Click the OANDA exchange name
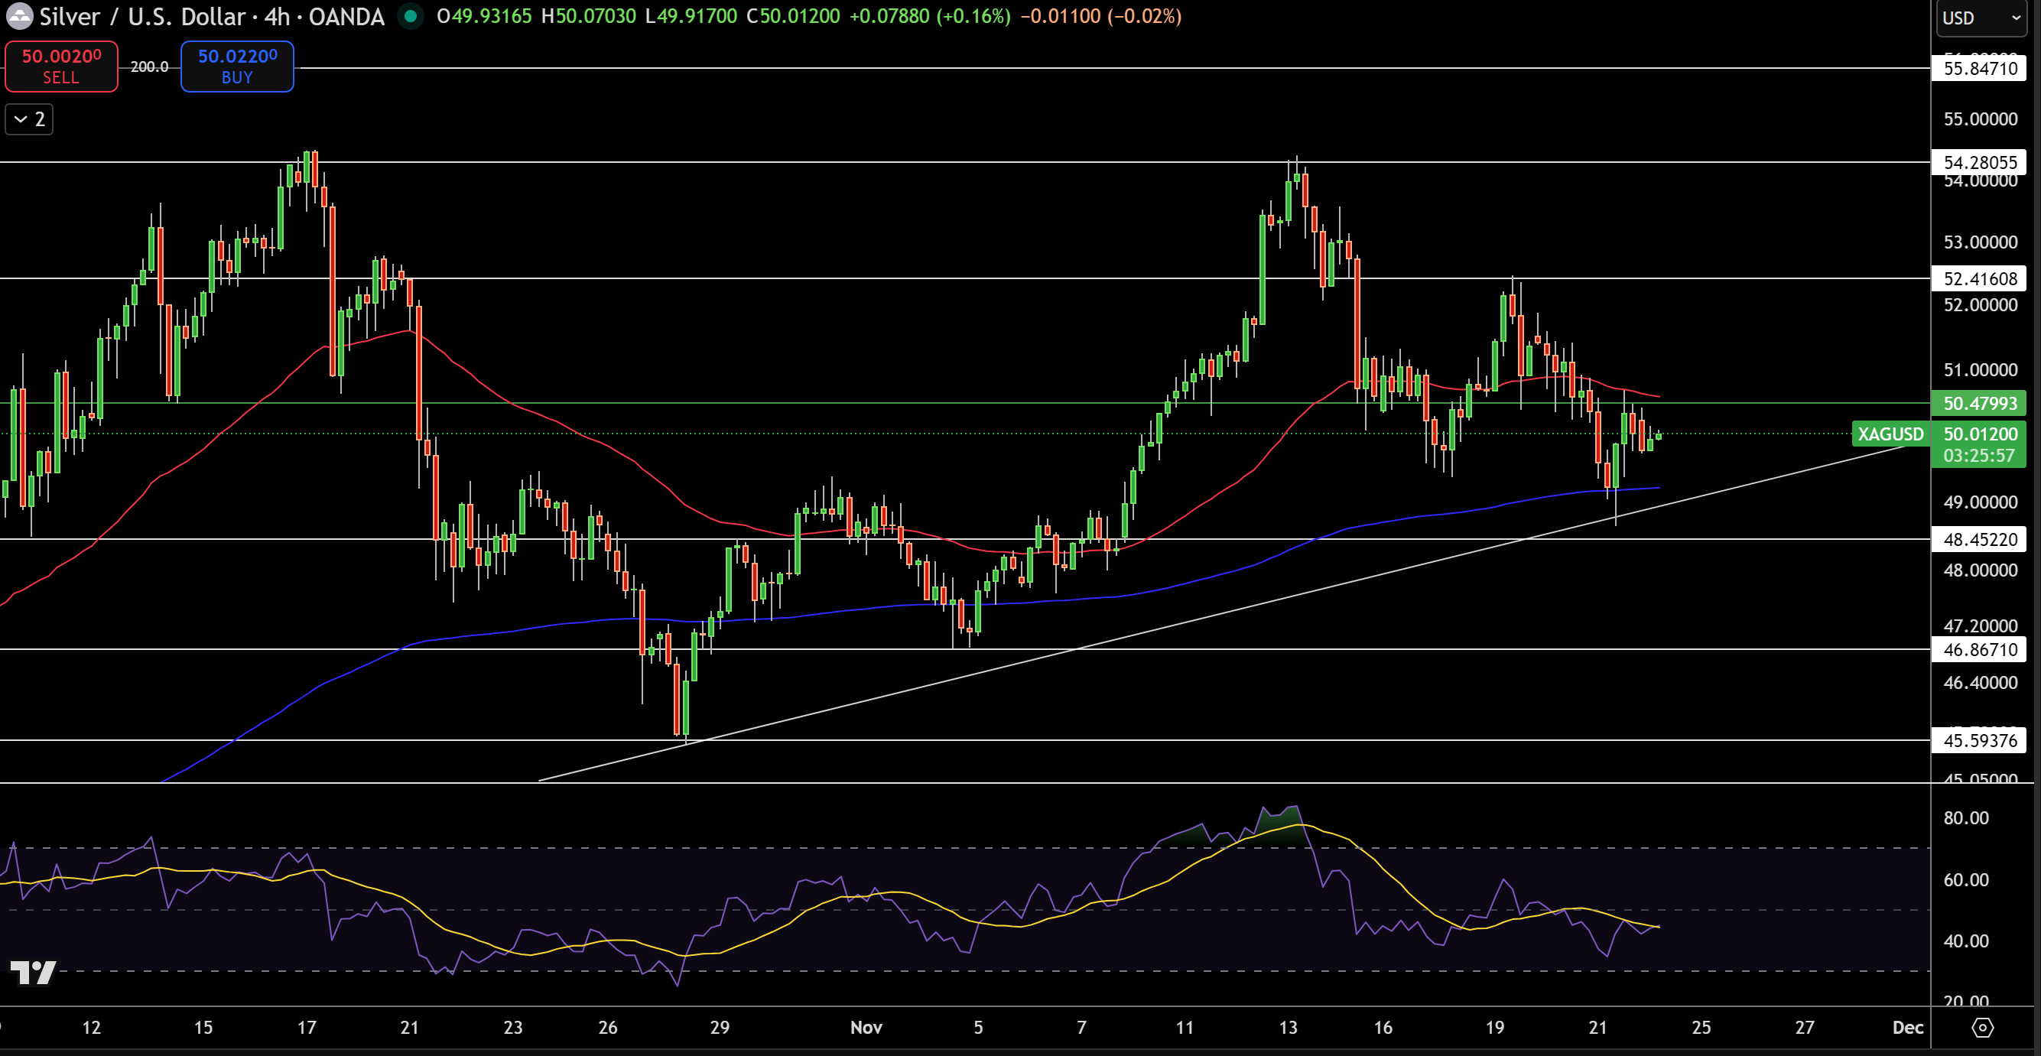 [346, 16]
